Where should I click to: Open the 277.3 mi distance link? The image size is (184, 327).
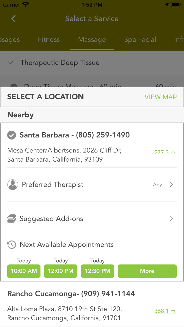(x=165, y=152)
